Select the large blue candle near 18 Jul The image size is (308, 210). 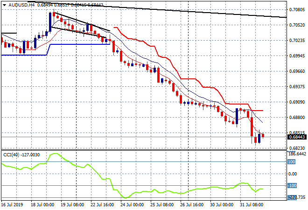click(x=50, y=22)
